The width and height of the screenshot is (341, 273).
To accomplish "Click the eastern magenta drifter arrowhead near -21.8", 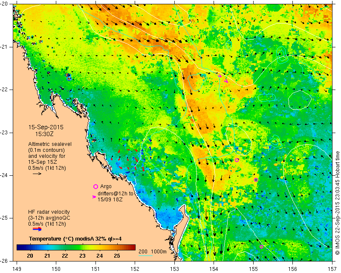I will (226, 81).
